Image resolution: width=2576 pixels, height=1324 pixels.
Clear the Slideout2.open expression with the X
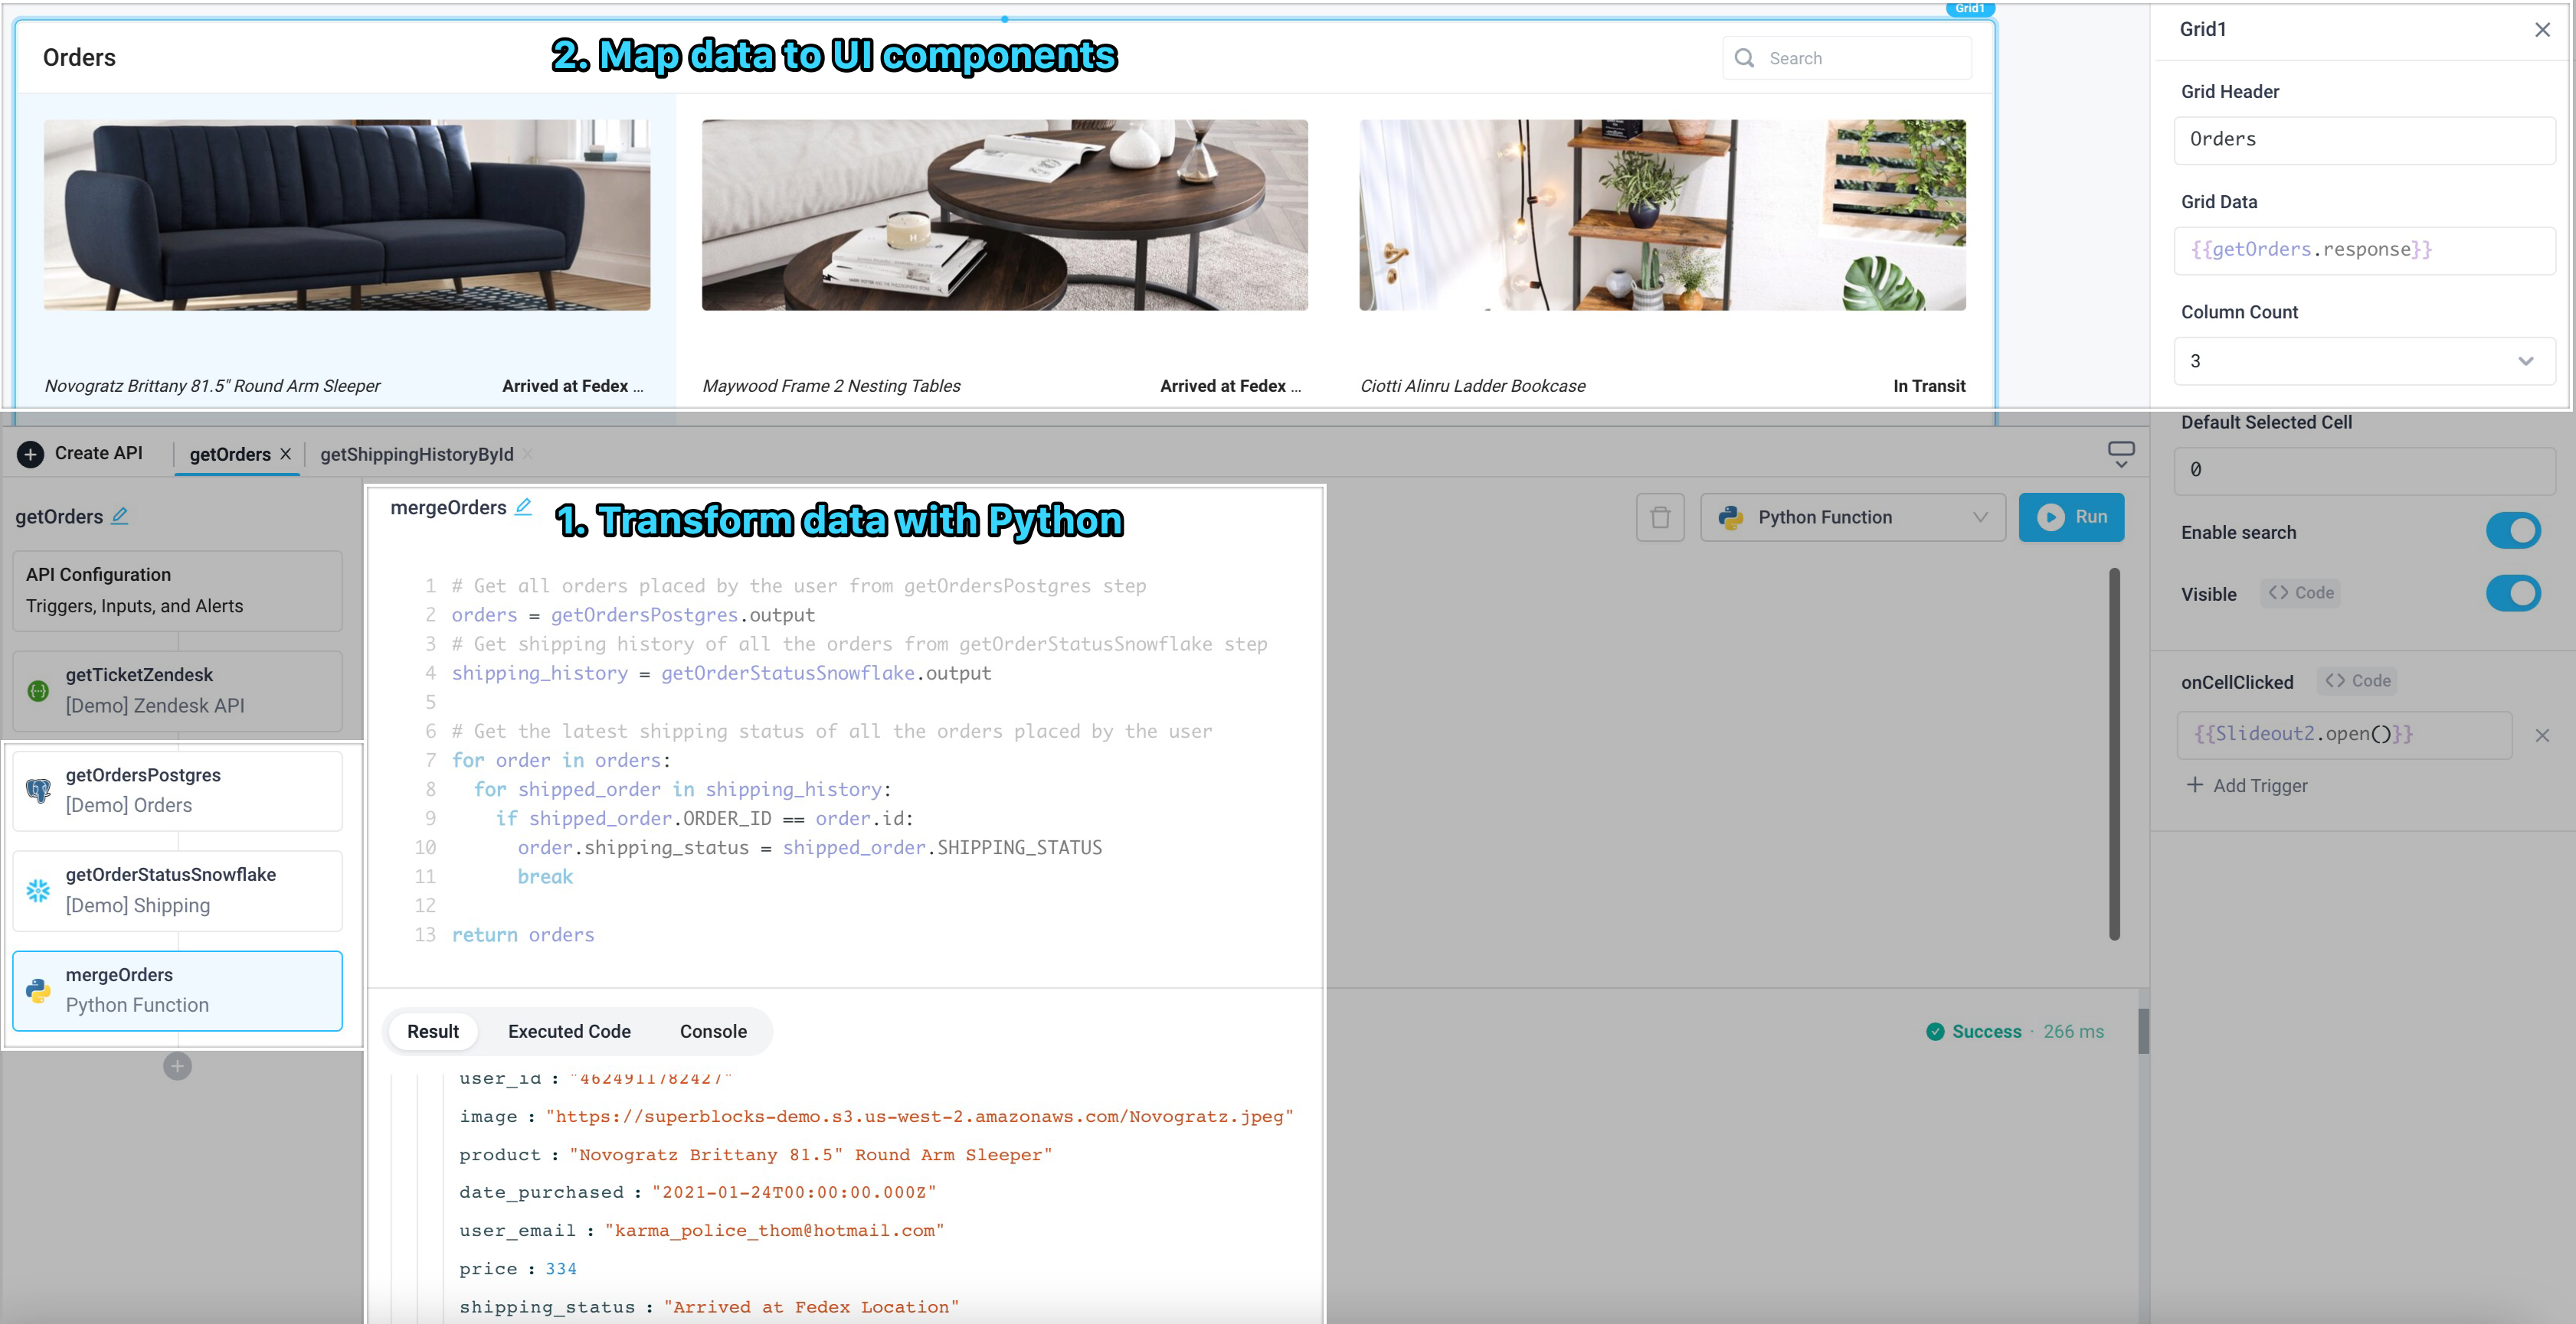point(2543,733)
